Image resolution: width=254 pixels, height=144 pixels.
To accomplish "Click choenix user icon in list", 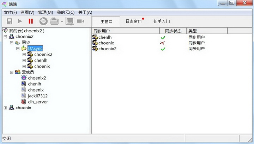I will (x=95, y=43).
